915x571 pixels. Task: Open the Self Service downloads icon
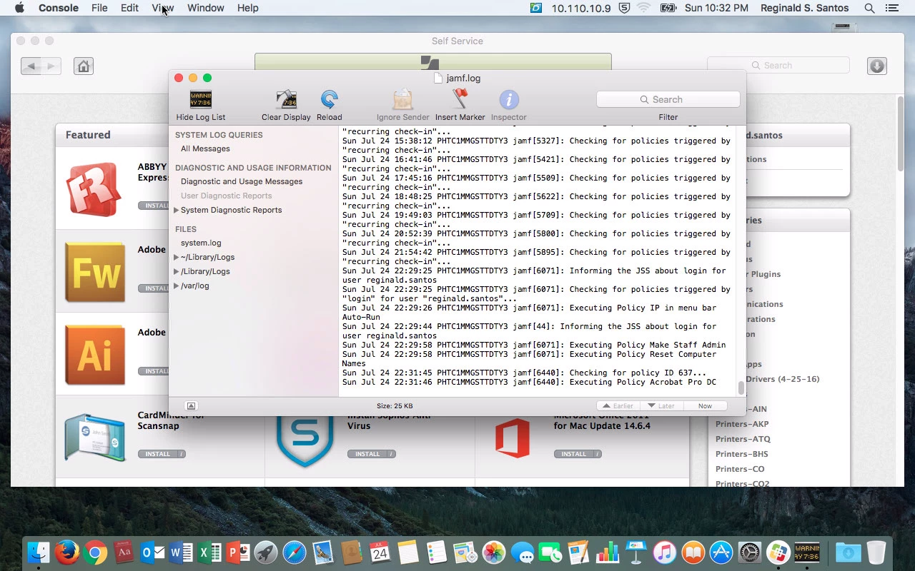877,66
